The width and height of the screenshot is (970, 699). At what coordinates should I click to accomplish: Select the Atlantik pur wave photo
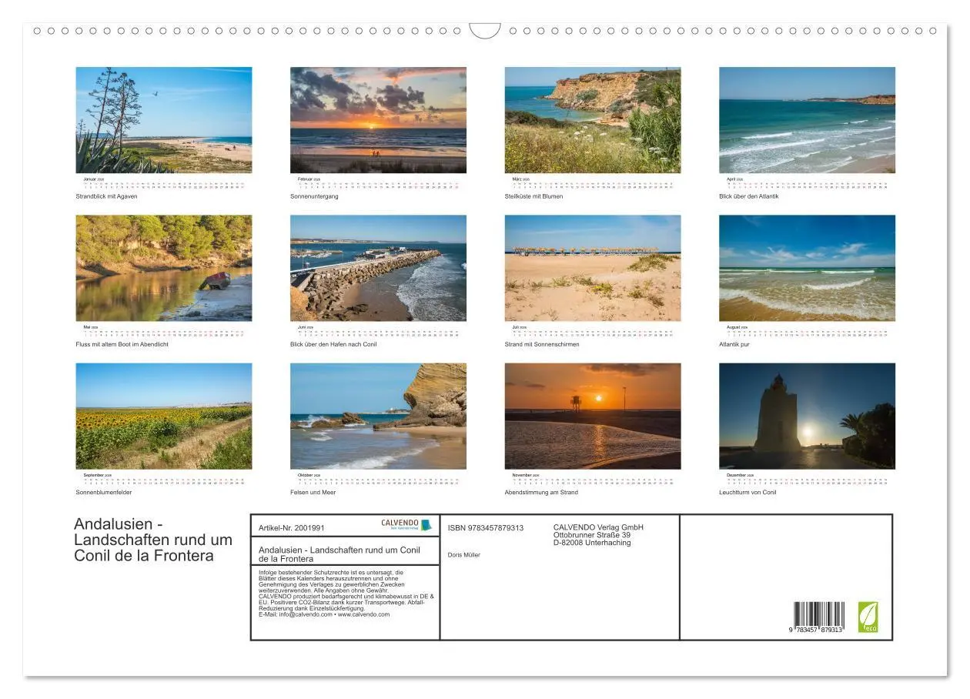click(x=807, y=268)
